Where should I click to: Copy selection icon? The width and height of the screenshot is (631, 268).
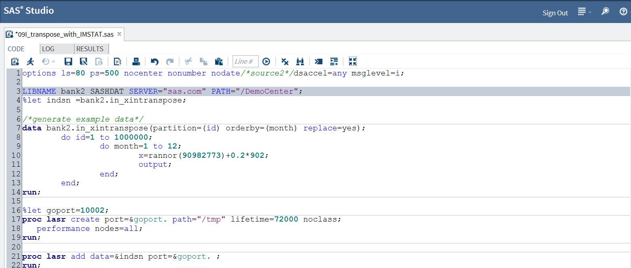[203, 61]
